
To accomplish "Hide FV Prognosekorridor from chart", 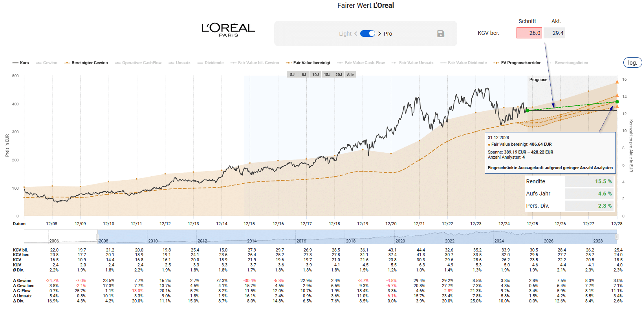I will [517, 63].
